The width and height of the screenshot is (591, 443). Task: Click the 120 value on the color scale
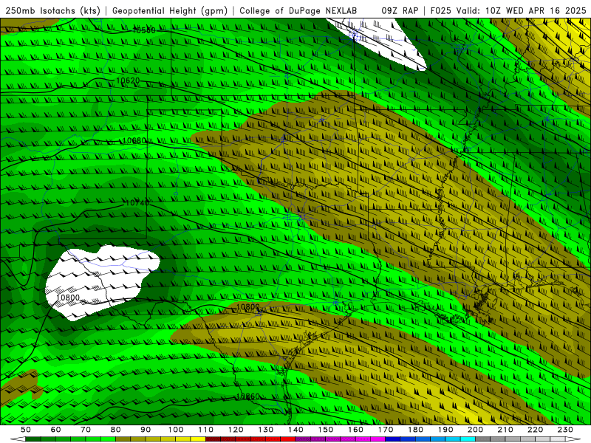(x=236, y=430)
